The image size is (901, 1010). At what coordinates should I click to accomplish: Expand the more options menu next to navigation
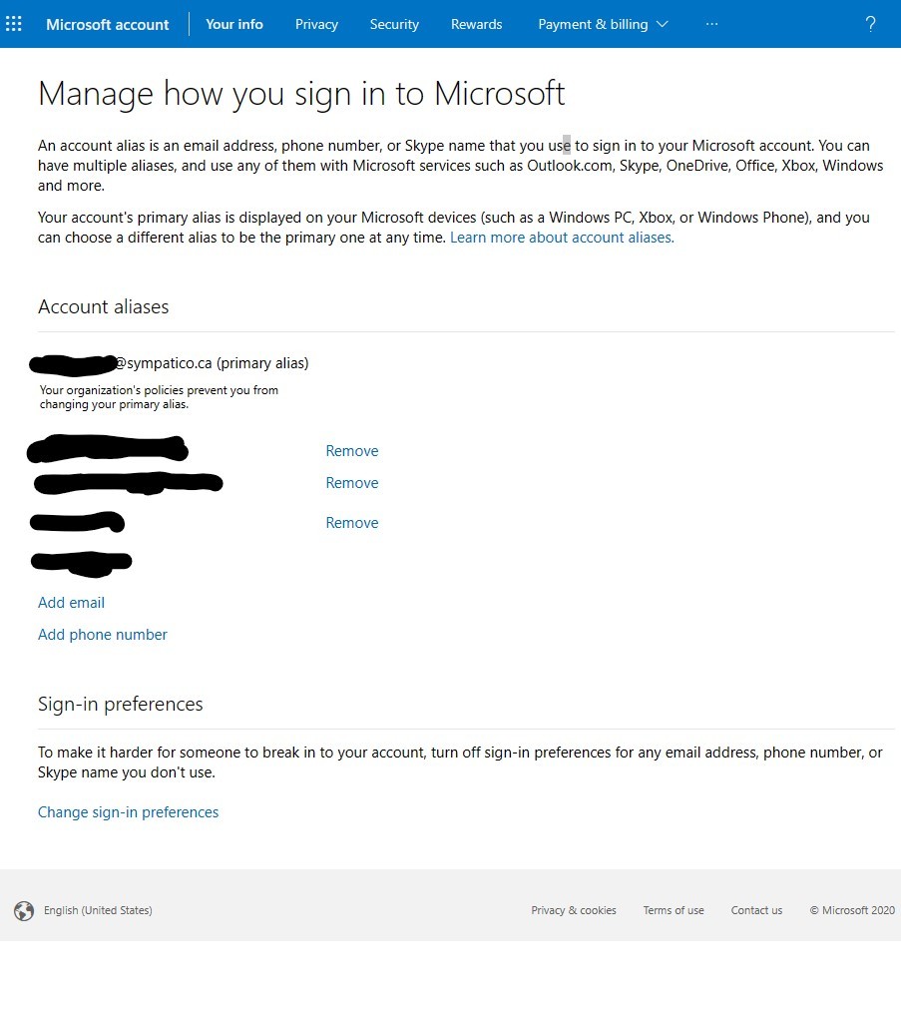click(711, 23)
